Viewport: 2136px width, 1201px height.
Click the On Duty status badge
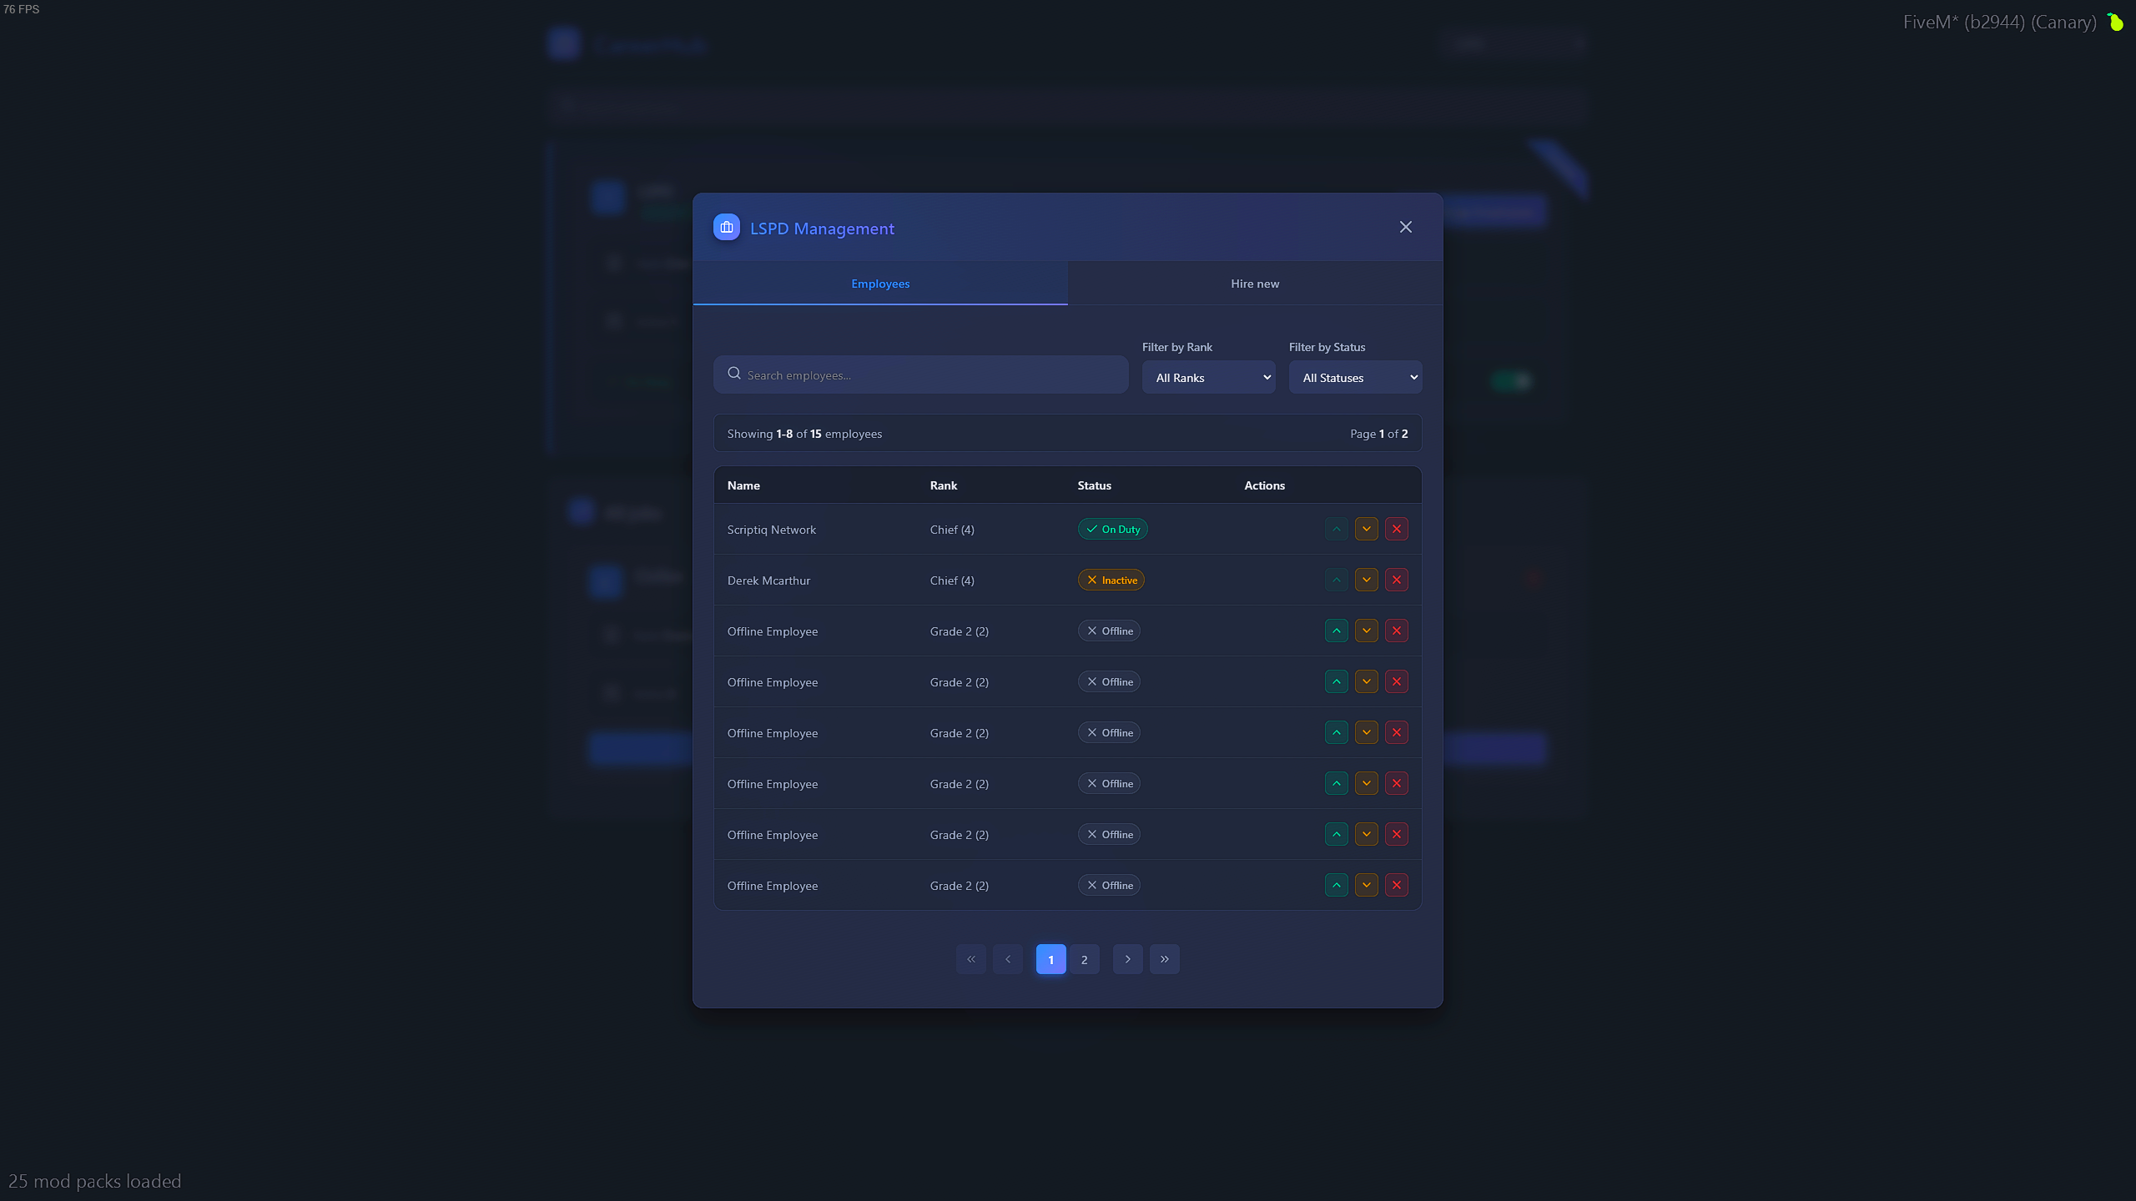1112,529
